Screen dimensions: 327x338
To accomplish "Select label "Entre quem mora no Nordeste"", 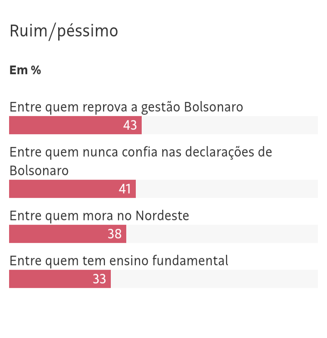I will (x=99, y=215).
